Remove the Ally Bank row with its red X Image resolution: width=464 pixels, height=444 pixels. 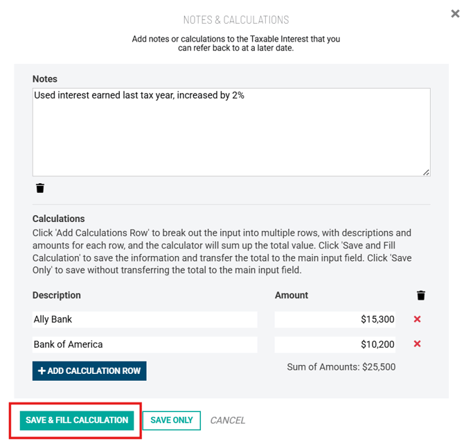(x=418, y=319)
